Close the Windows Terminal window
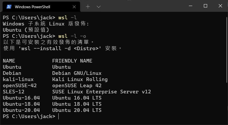228x125 pixels. (x=220, y=6)
